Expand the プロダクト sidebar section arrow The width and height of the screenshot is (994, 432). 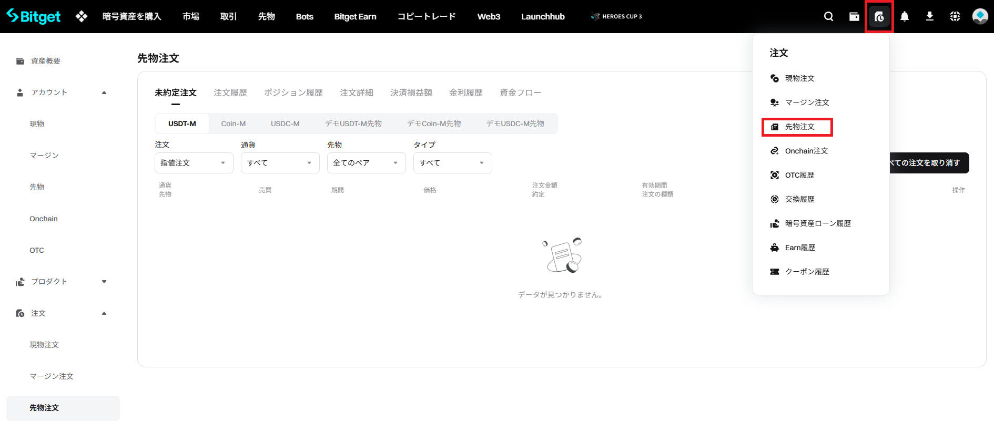point(104,282)
